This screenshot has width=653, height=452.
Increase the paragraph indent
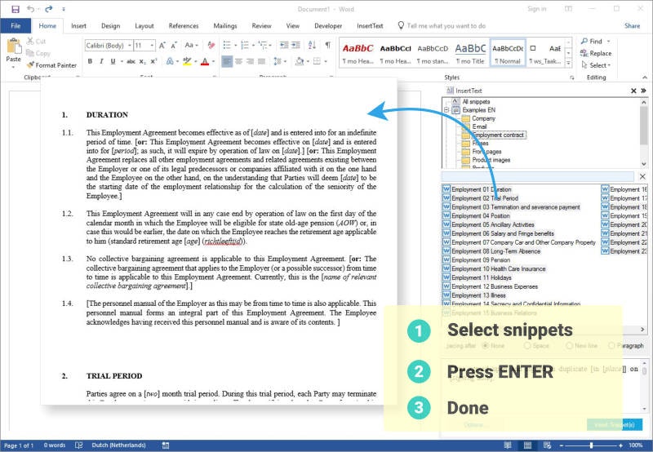[x=295, y=45]
